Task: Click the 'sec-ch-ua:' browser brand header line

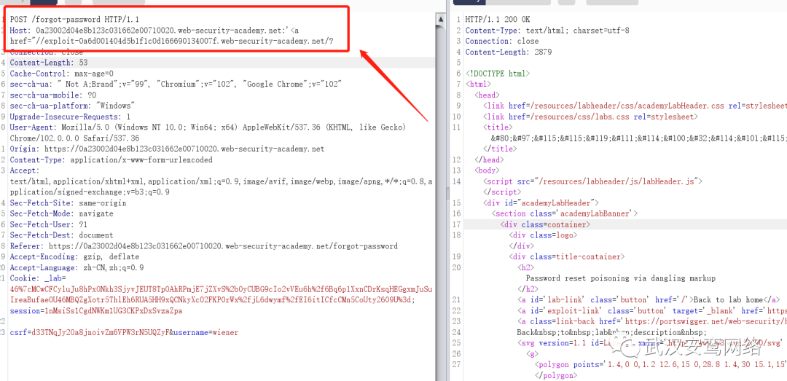Action: pos(176,85)
